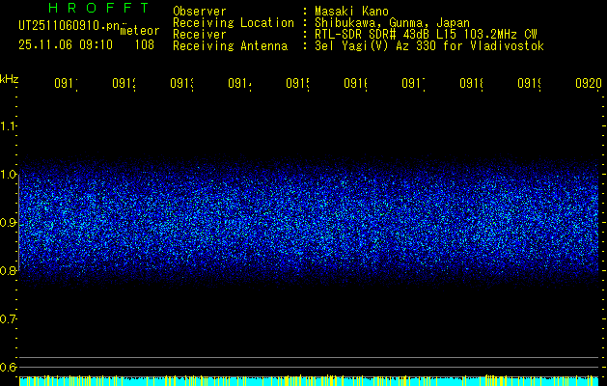Click the Receiving Antenna label

click(x=231, y=46)
